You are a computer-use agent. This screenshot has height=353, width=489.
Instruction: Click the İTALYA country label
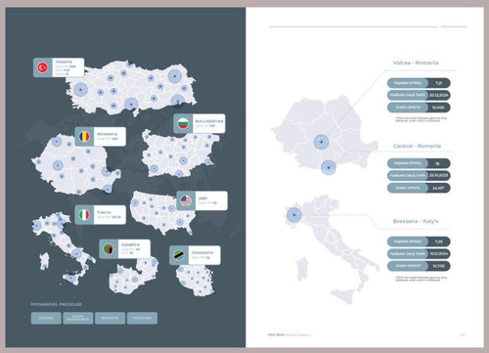point(104,212)
